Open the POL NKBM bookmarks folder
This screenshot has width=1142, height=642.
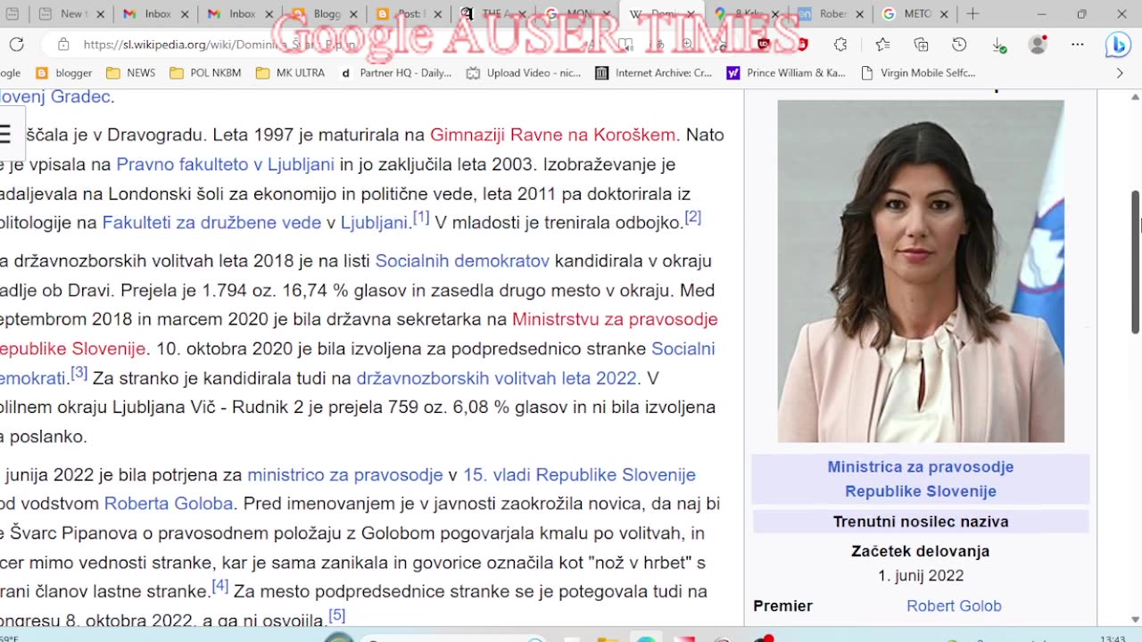coord(205,73)
